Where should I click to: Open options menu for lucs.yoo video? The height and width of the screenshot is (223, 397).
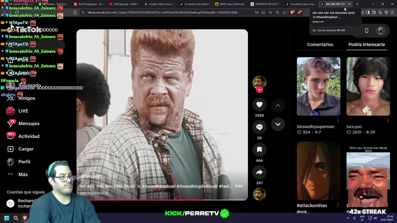pos(388,120)
